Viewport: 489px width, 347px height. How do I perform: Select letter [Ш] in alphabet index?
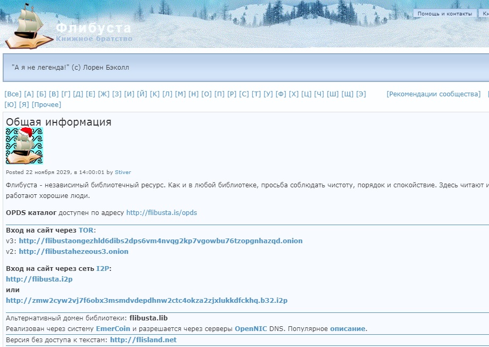pyautogui.click(x=333, y=94)
